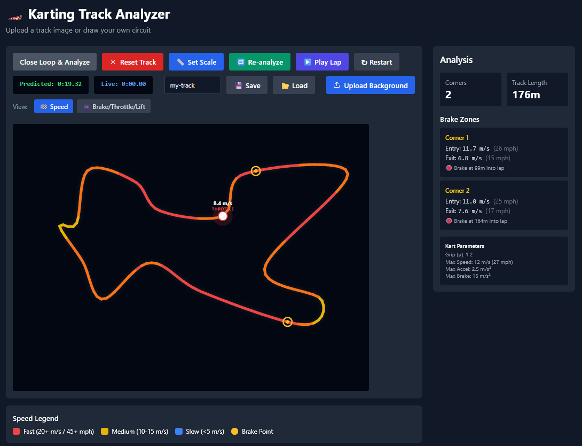Click inside the my-track name input field
582x446 pixels.
pos(192,85)
